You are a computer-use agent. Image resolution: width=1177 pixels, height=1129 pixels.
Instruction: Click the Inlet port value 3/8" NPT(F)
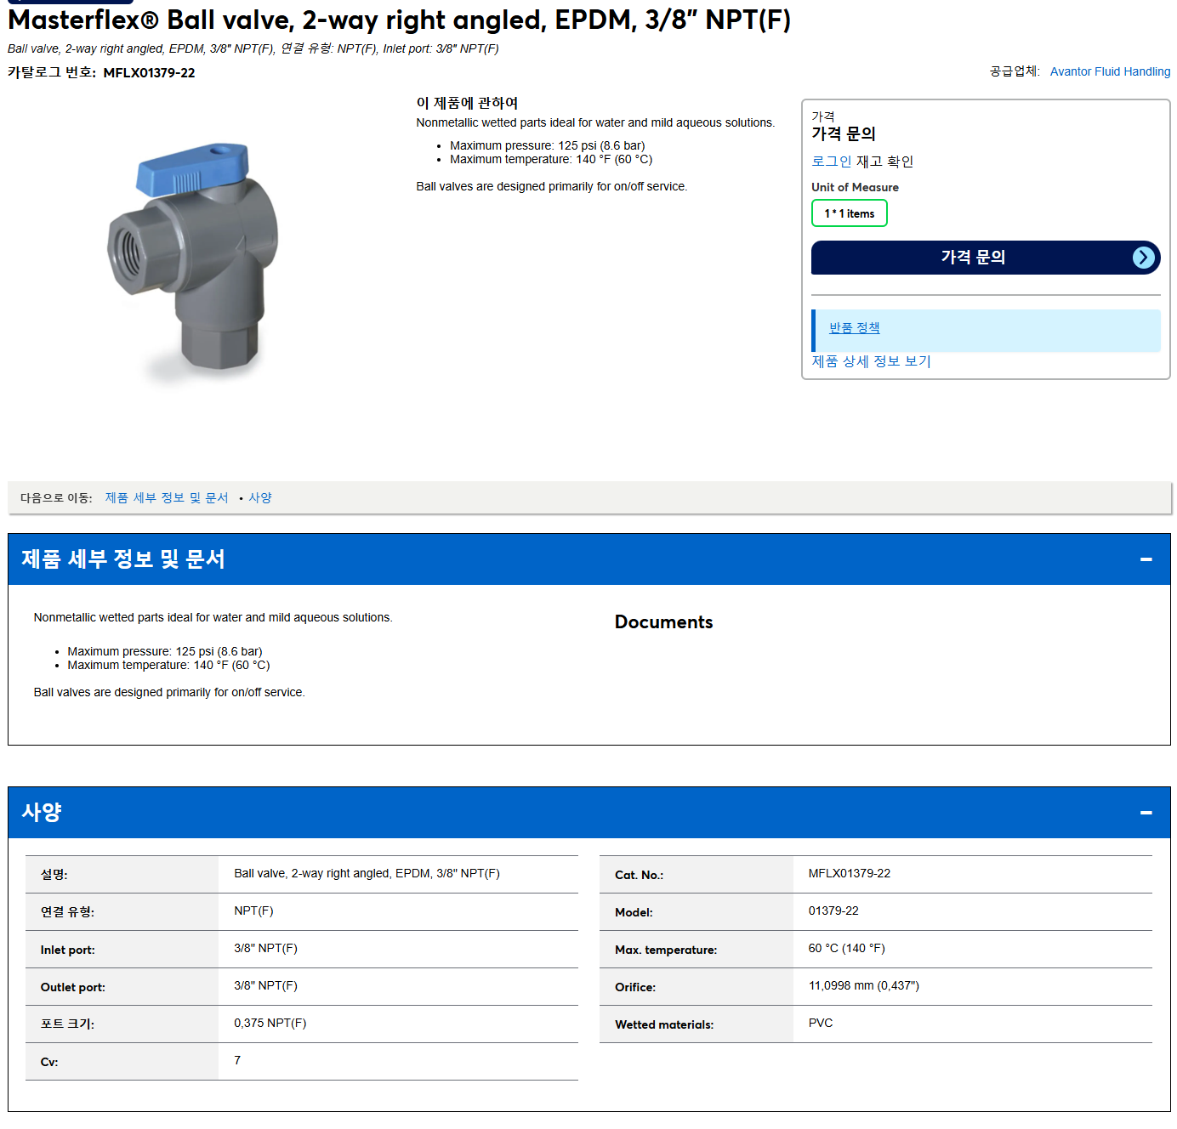(265, 949)
